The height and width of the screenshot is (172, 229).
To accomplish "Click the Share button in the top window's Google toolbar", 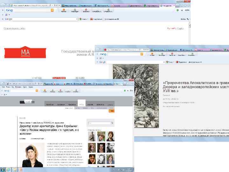I will tap(96, 19).
